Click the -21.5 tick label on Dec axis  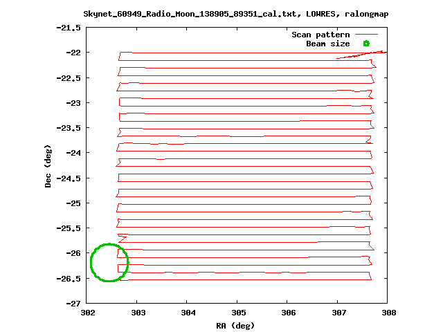(69, 28)
